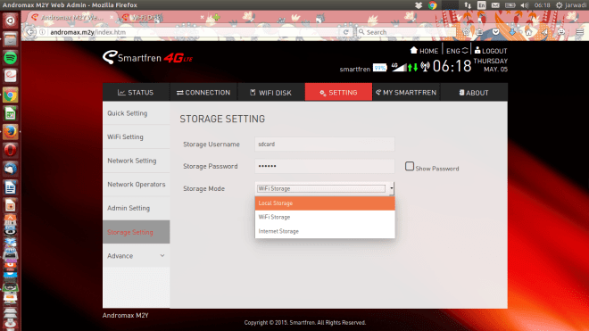Expand the Advance sidebar section
589x331 pixels.
click(x=137, y=255)
